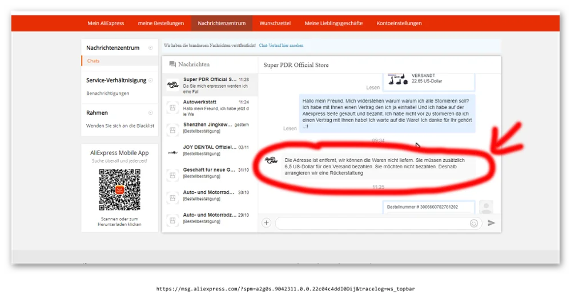Viewport: 571px width, 303px height.
Task: Send the message with arrow icon
Action: pyautogui.click(x=491, y=223)
